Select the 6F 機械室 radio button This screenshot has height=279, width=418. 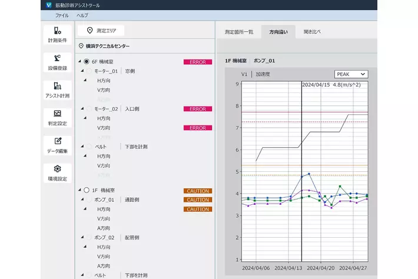[x=87, y=61]
